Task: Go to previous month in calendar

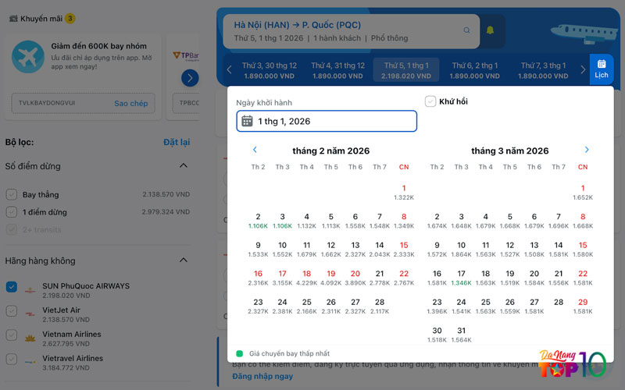Action: click(255, 150)
